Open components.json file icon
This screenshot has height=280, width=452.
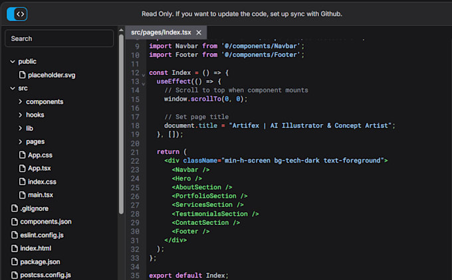click(13, 222)
